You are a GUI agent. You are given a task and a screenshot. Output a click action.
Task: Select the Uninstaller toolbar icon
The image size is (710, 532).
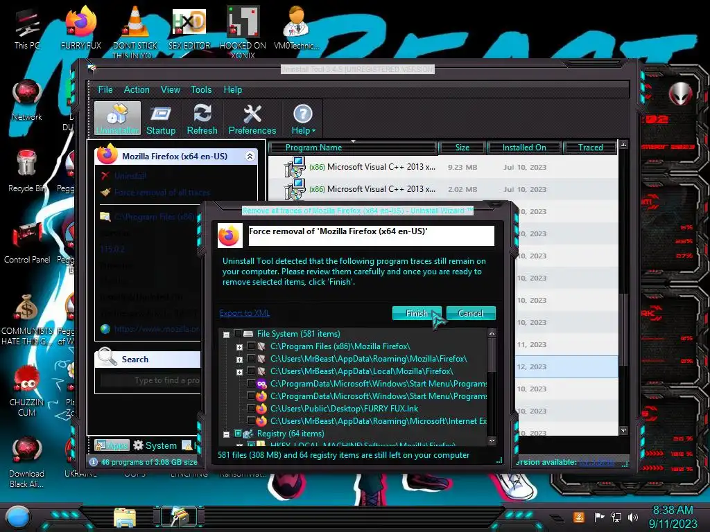[x=117, y=118]
